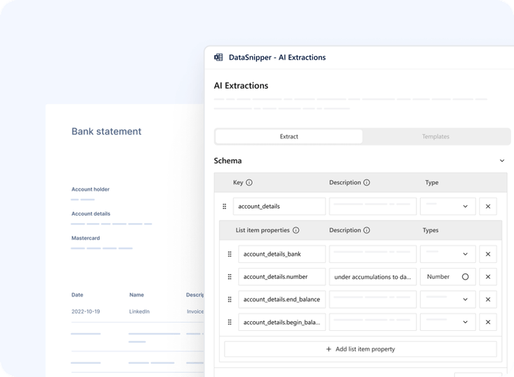Click the DataSnipper logo icon in title bar
This screenshot has height=377, width=514.
(218, 57)
